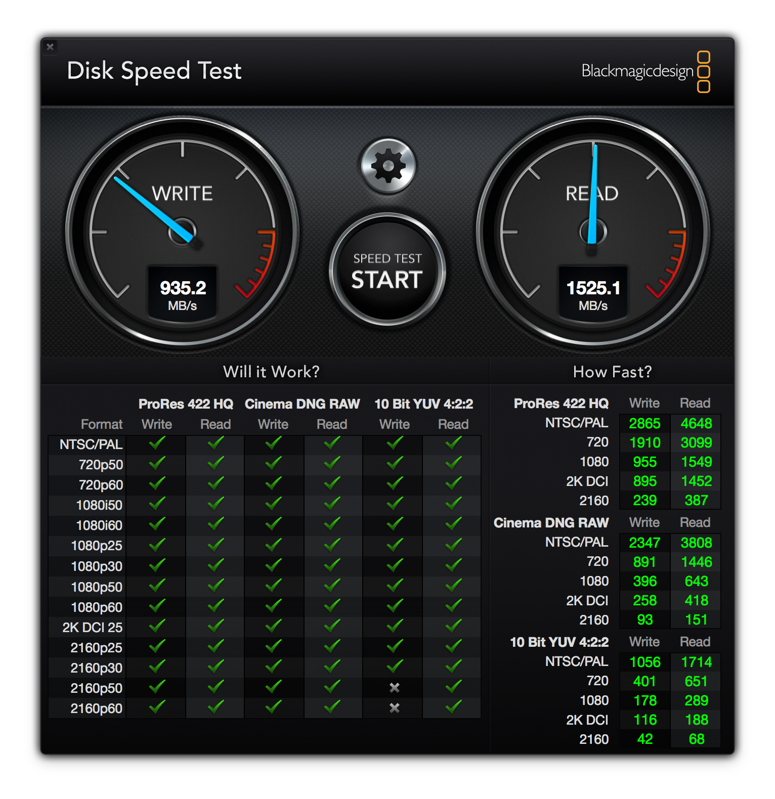Click ProRes 720 write value 1910

(x=644, y=442)
